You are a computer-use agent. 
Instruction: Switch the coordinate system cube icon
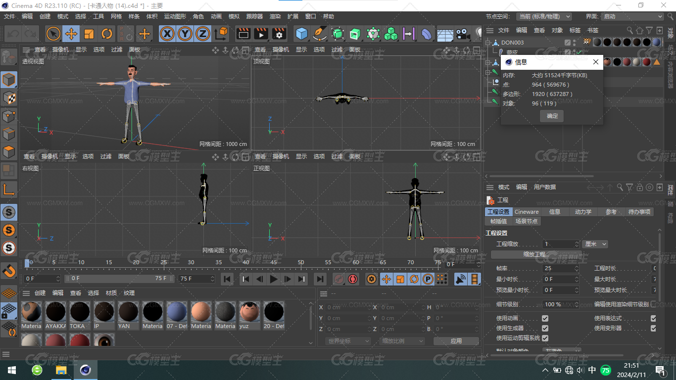pos(222,34)
